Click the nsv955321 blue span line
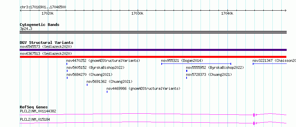Image resolution: width=296 pixels, height=127 pixels. coord(196,64)
